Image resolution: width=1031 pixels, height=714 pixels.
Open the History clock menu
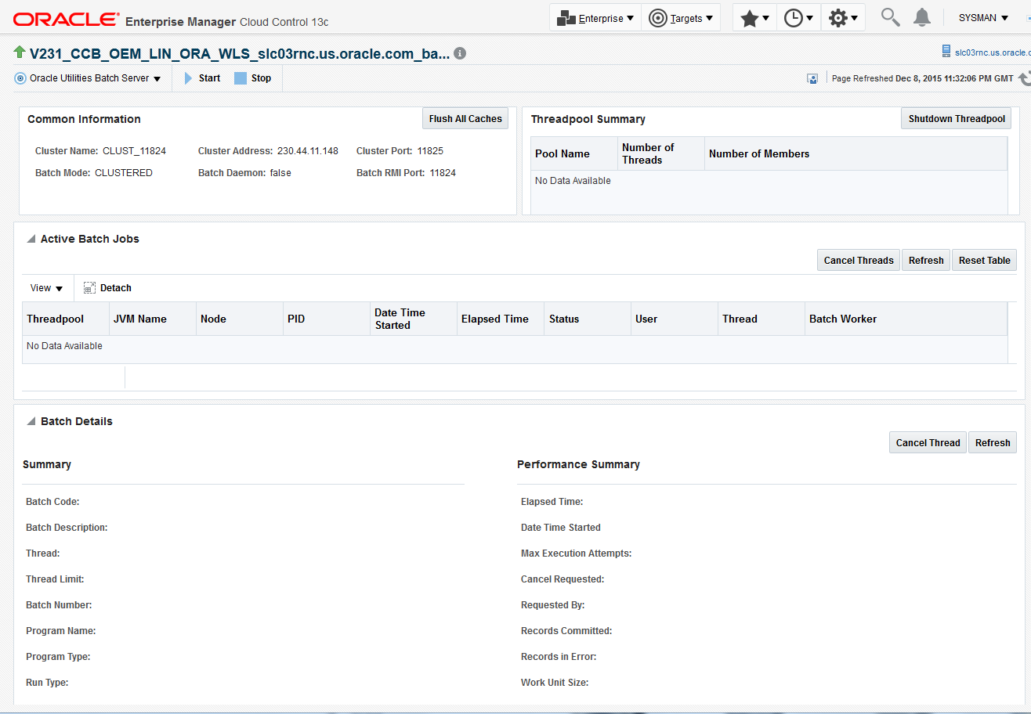point(798,18)
